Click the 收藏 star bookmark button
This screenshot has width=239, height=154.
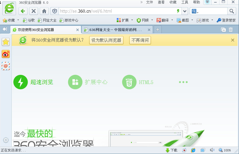(x=9, y=20)
